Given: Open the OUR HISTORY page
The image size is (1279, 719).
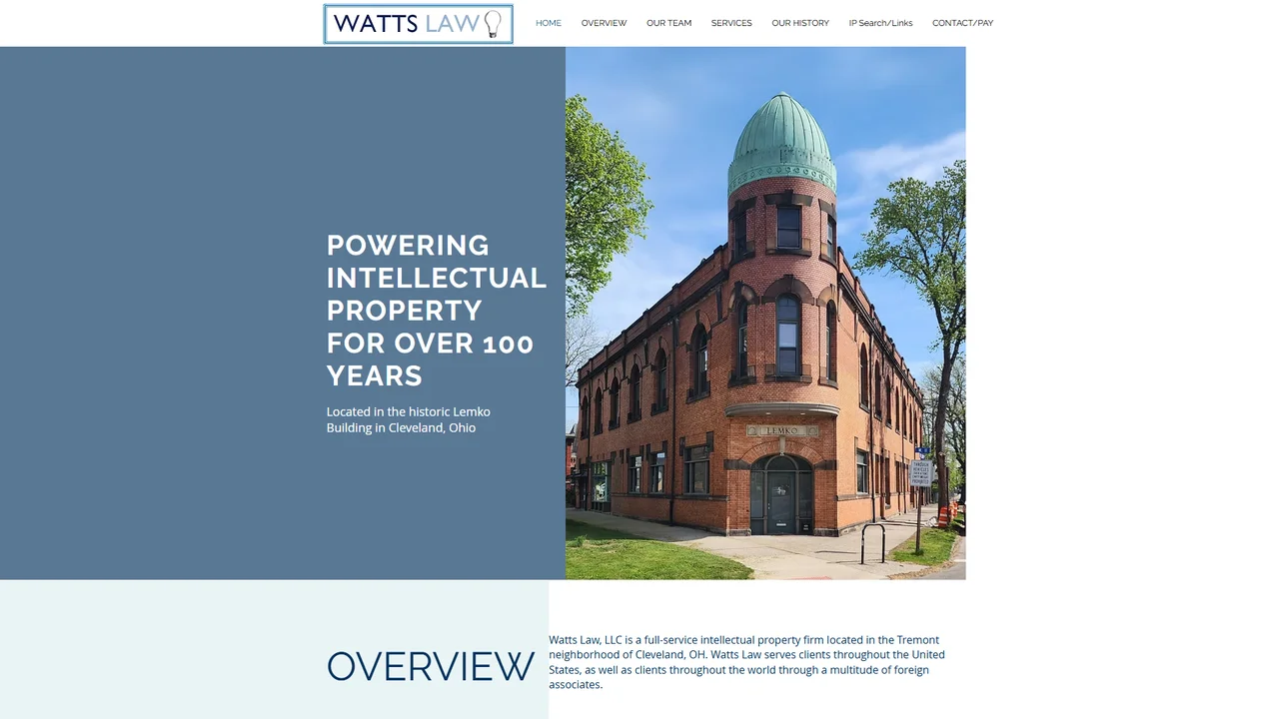Looking at the screenshot, I should click(800, 23).
